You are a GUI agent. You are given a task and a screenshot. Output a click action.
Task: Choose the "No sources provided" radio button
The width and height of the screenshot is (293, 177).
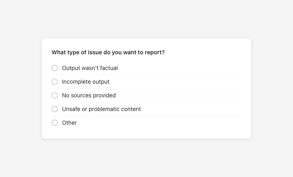(x=55, y=95)
